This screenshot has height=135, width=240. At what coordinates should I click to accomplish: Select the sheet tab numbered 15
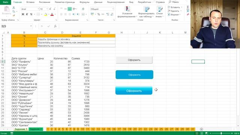[108, 129]
